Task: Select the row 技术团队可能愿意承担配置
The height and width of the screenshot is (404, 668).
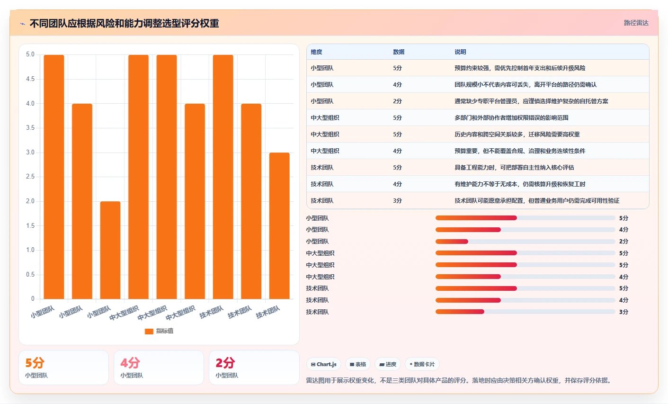Action: click(478, 201)
